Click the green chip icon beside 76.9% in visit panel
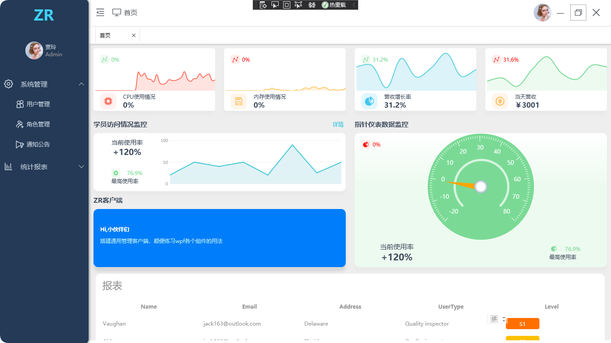Viewport: 611px width, 343px height. coord(116,173)
